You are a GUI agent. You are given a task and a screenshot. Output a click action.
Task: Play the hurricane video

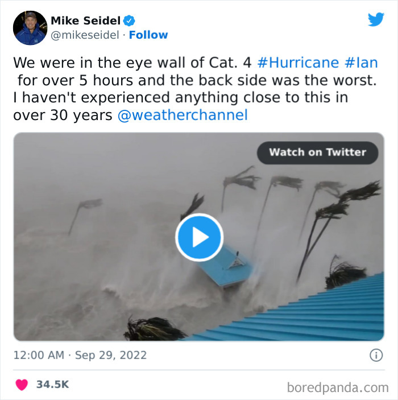[199, 237]
